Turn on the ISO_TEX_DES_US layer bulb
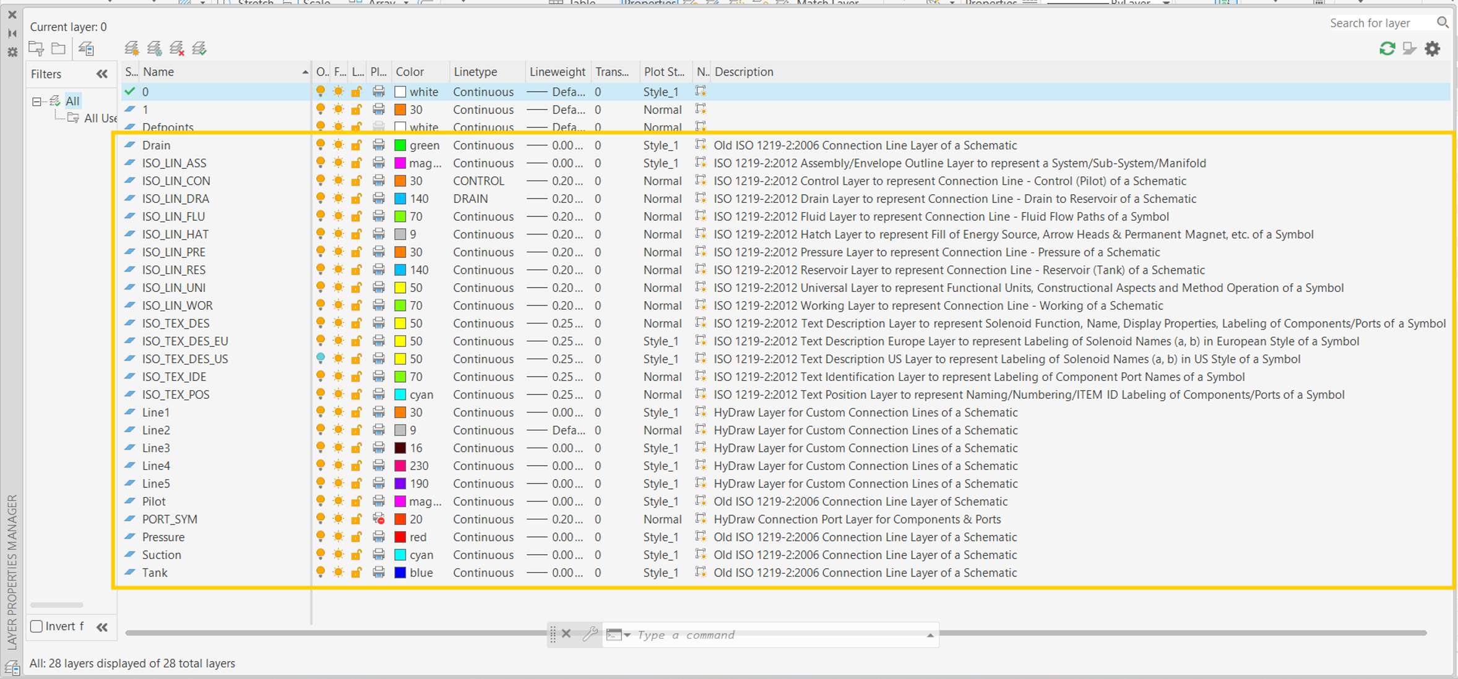 [x=321, y=359]
